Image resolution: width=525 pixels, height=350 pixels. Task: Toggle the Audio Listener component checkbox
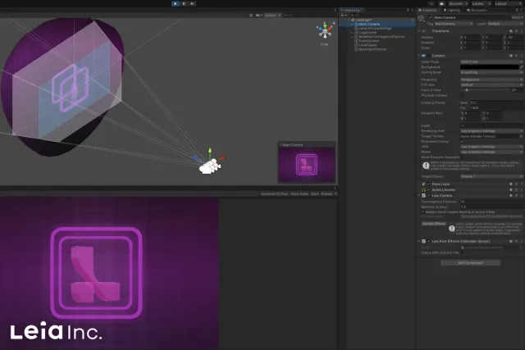point(428,189)
